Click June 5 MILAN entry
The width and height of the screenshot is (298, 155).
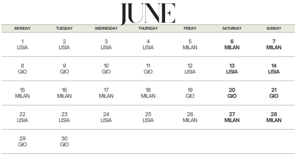pyautogui.click(x=190, y=44)
